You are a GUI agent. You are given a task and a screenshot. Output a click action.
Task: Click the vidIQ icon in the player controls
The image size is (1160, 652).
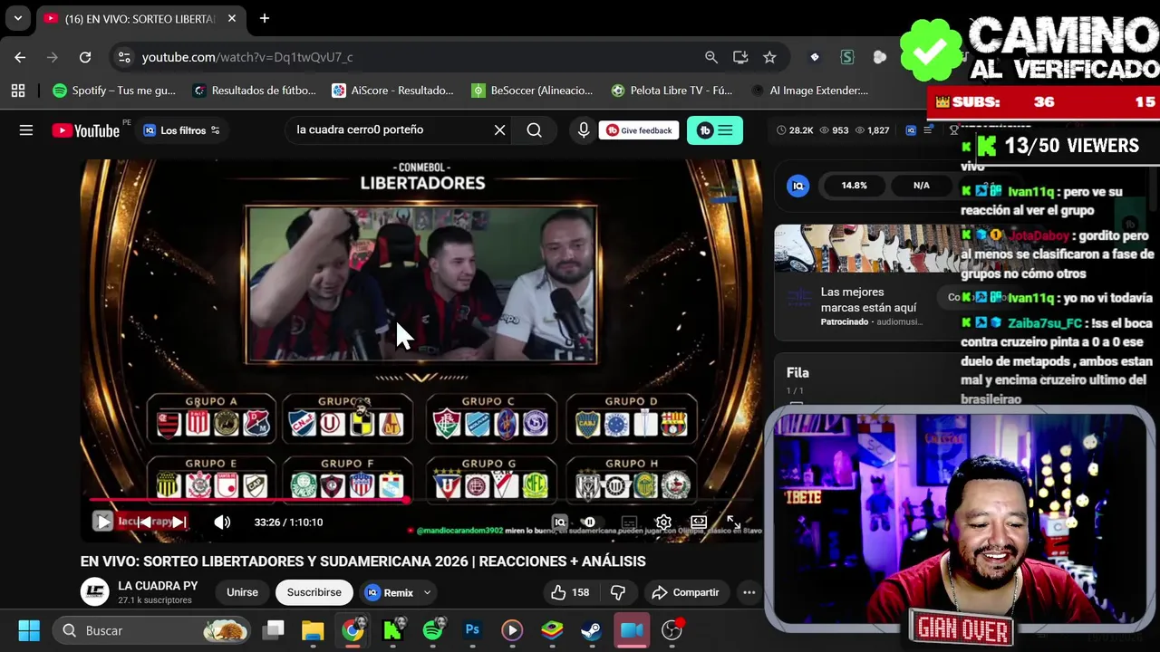coord(559,522)
